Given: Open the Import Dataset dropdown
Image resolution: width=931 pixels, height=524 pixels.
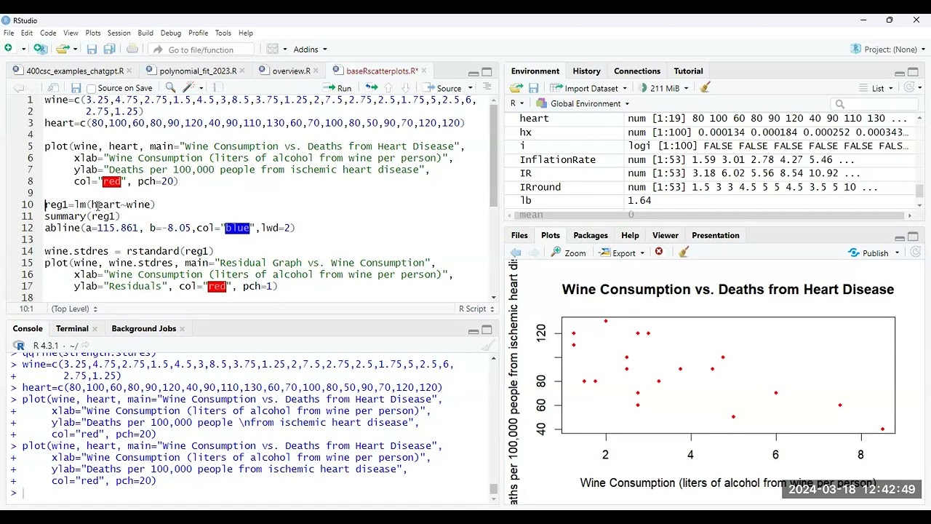Looking at the screenshot, I should click(624, 88).
